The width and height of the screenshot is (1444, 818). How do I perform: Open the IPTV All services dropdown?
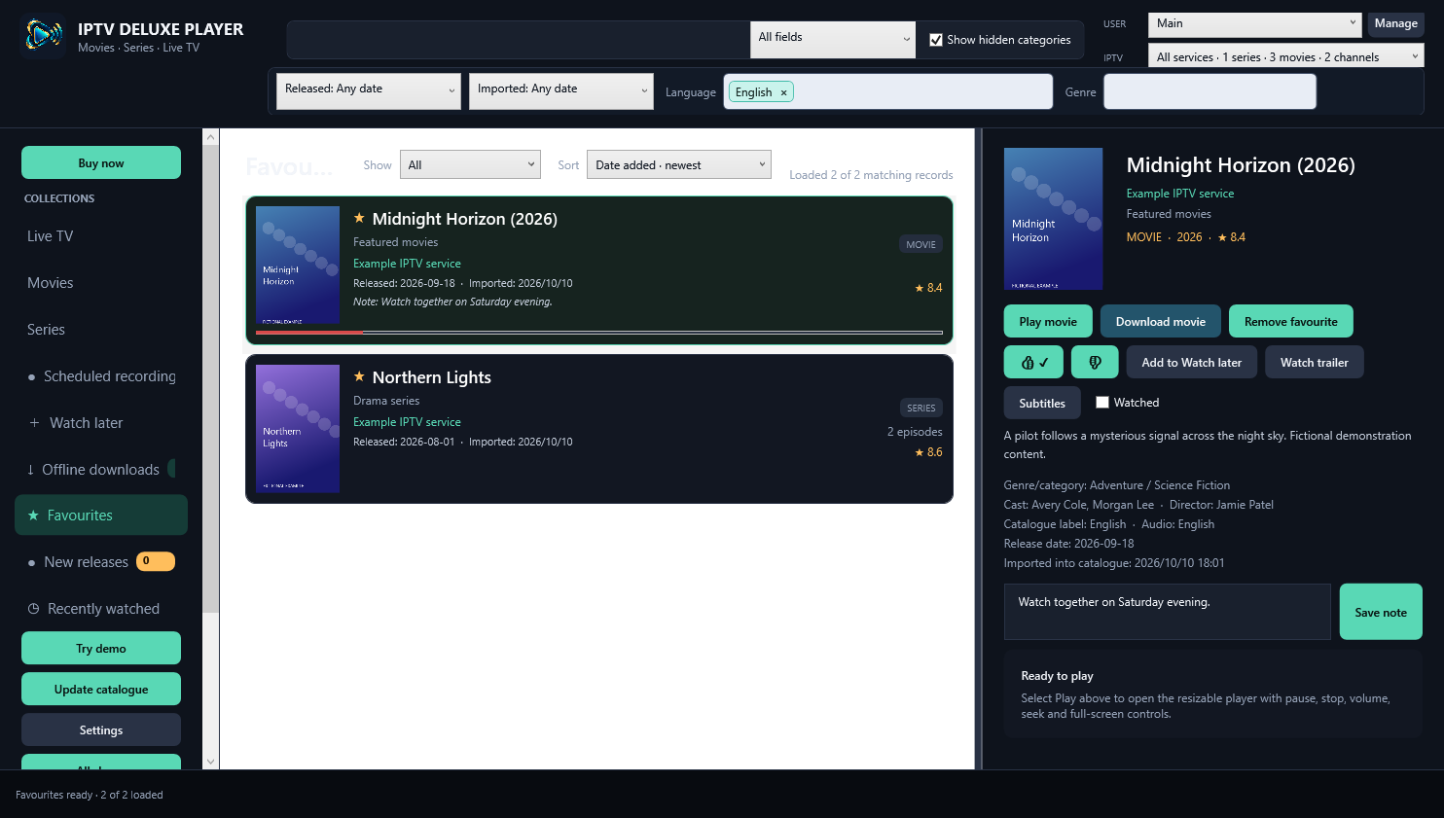click(1285, 55)
